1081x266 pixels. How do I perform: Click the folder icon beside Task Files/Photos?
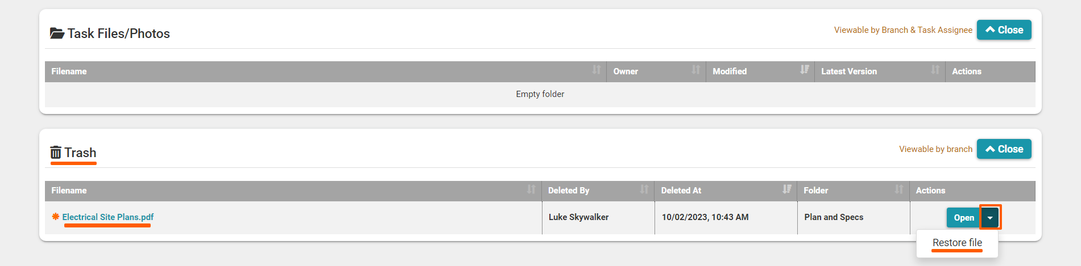coord(57,33)
